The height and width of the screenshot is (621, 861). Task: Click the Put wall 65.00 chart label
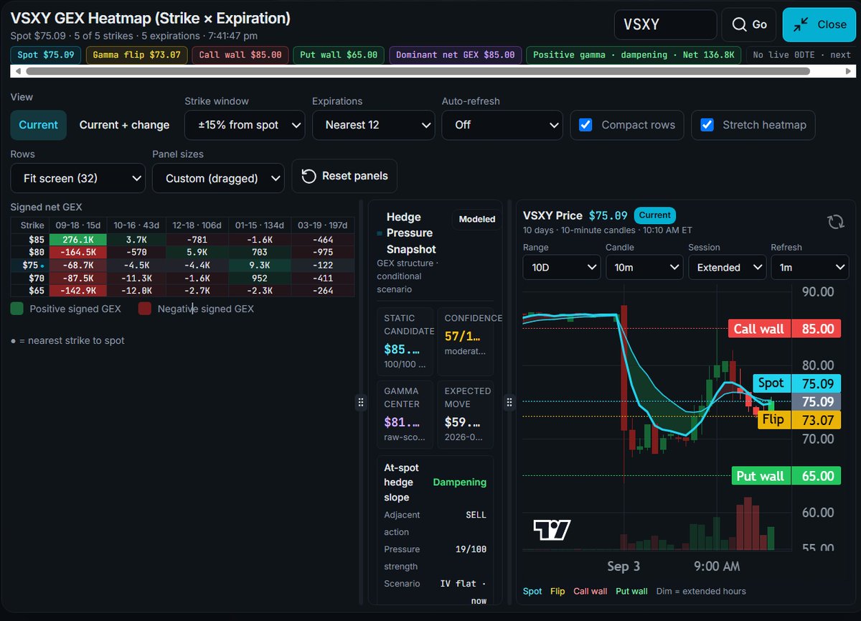pos(786,476)
